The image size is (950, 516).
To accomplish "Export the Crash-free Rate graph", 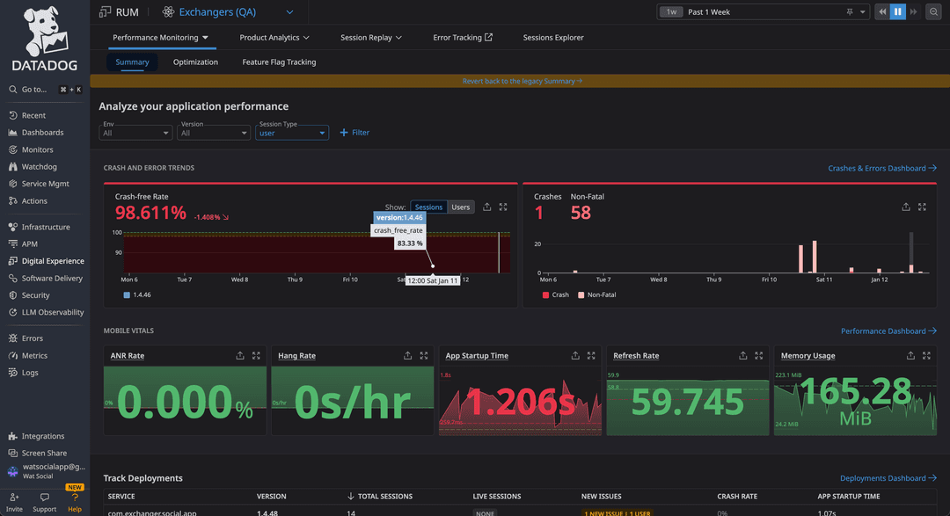I will click(x=486, y=207).
